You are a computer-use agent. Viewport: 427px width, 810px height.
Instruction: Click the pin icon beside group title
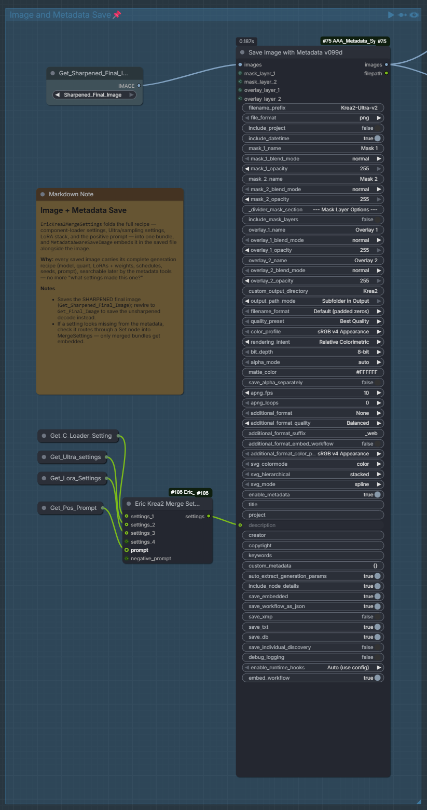(x=117, y=15)
